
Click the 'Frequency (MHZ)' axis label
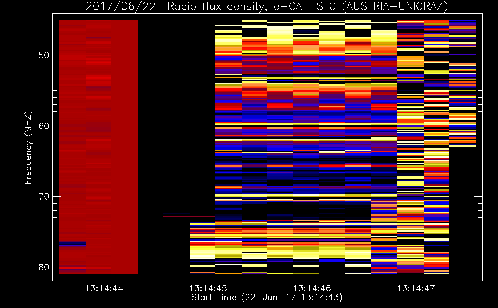pos(28,148)
